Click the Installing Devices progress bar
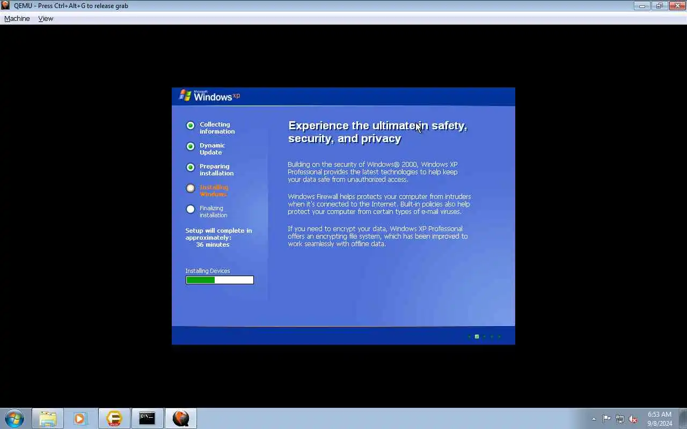The height and width of the screenshot is (429, 687). tap(220, 280)
